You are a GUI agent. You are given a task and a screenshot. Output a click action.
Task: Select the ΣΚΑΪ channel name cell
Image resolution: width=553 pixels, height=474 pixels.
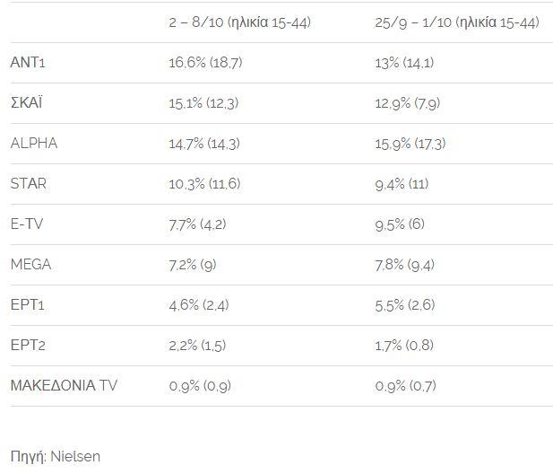coord(27,102)
